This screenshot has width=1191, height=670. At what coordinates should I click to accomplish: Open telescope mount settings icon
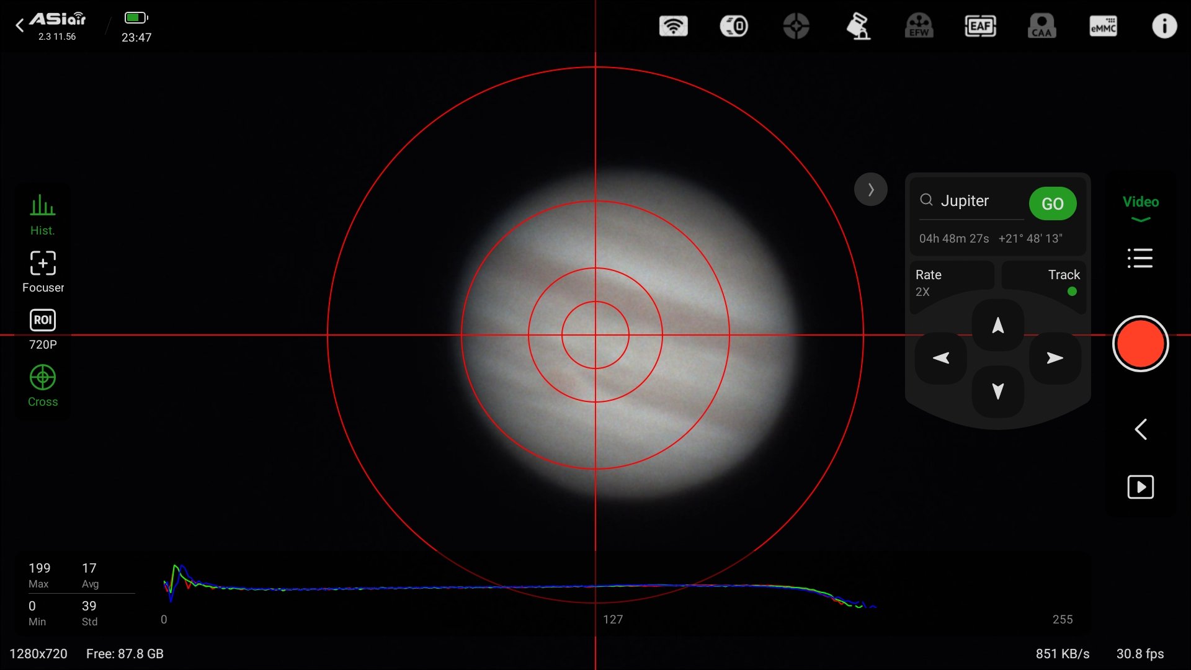[x=859, y=26]
